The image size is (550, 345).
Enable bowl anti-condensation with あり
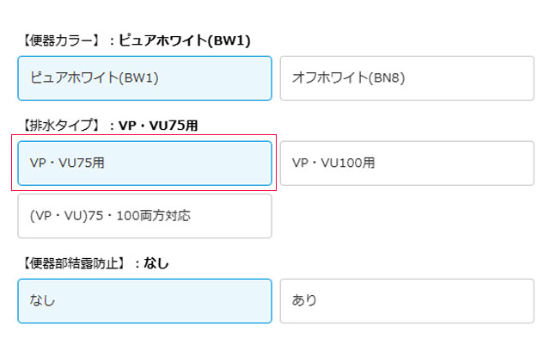click(x=406, y=300)
